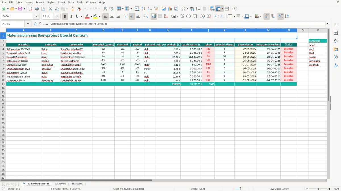Click the English (USA) language status field
341x191 pixels.
197,189
